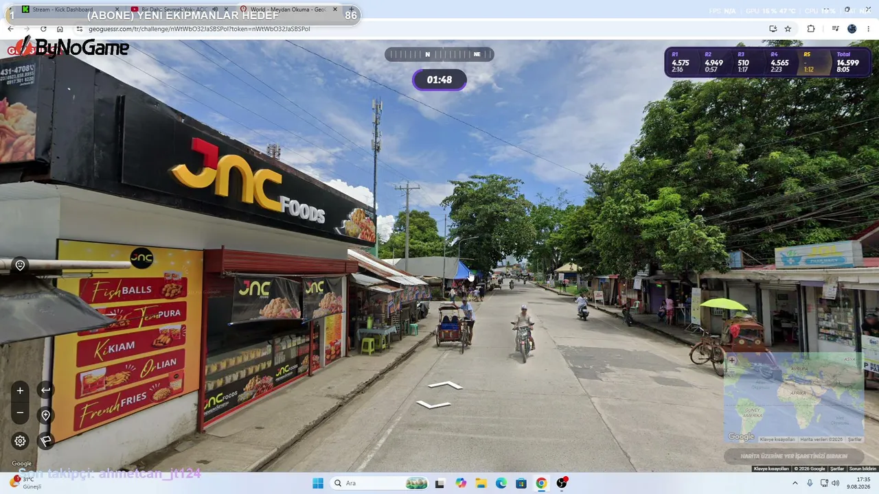Click the taskbar search box
Image resolution: width=879 pixels, height=494 pixels.
tap(379, 483)
